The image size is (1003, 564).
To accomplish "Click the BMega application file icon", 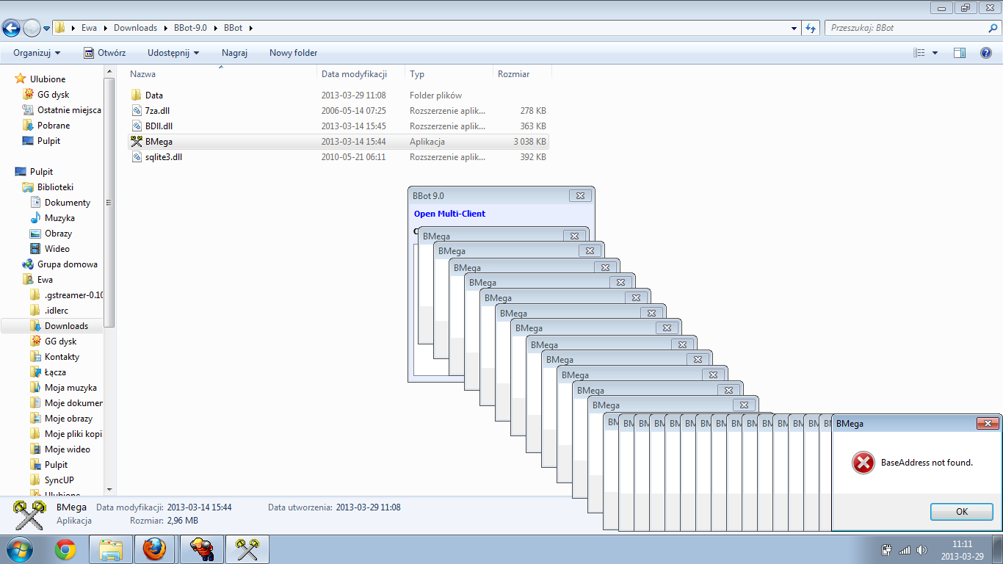I will (x=136, y=142).
